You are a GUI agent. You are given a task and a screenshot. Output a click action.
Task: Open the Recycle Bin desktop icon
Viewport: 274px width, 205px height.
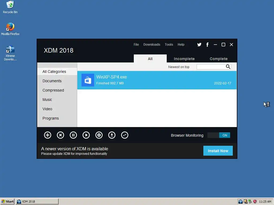tap(10, 7)
